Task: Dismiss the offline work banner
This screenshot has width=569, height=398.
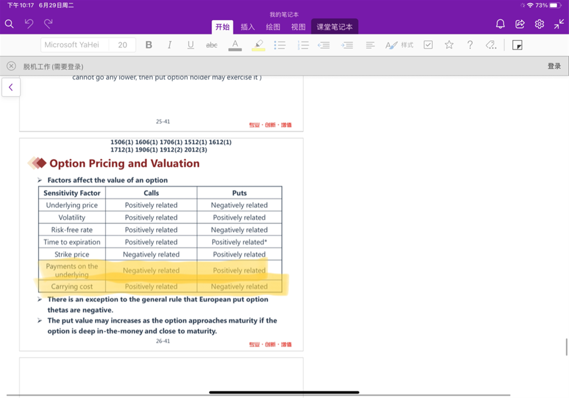Action: pos(11,66)
